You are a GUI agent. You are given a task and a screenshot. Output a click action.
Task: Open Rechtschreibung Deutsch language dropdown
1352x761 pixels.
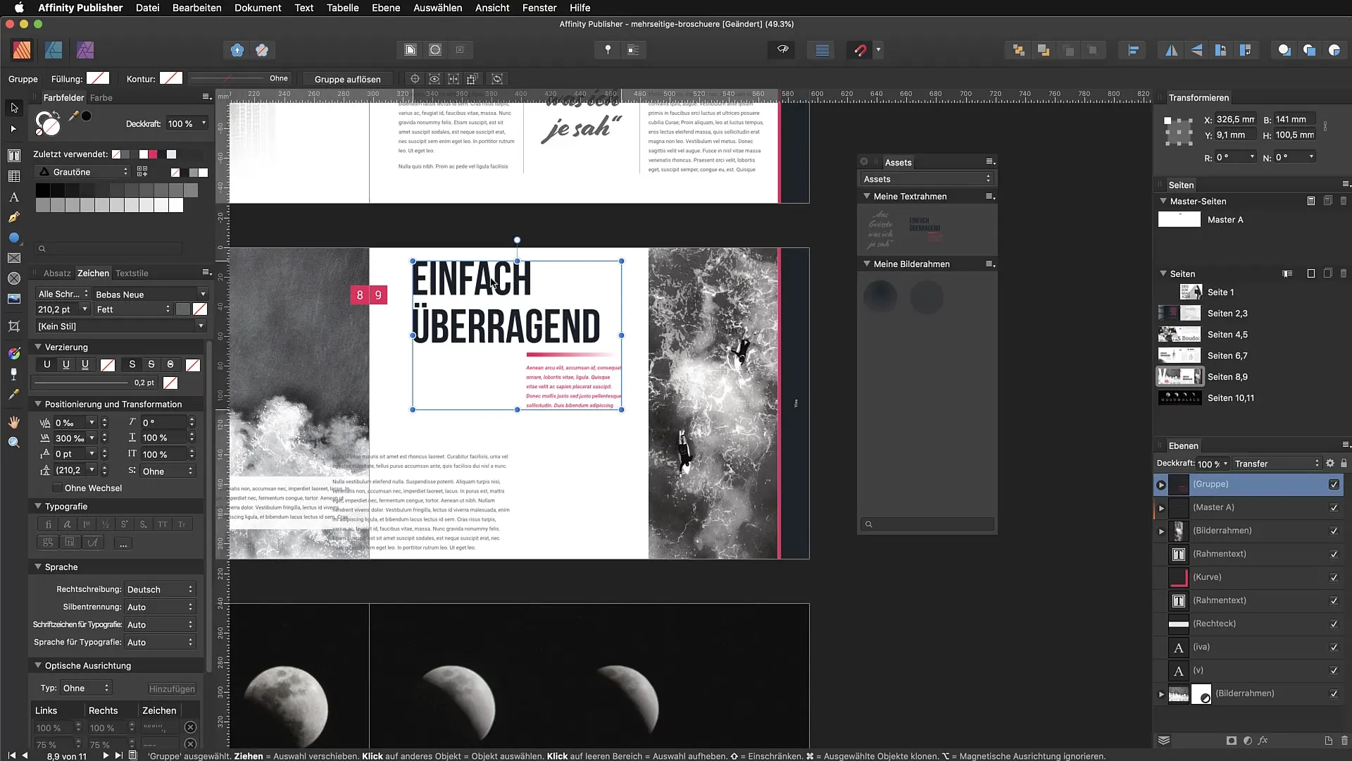[x=160, y=590]
